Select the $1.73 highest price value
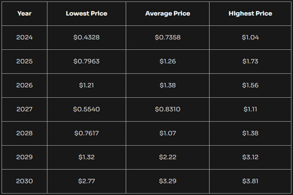Screen dimensions: 293x195 click(x=251, y=61)
